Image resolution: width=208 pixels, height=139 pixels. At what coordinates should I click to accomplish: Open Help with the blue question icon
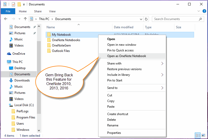[204, 11]
